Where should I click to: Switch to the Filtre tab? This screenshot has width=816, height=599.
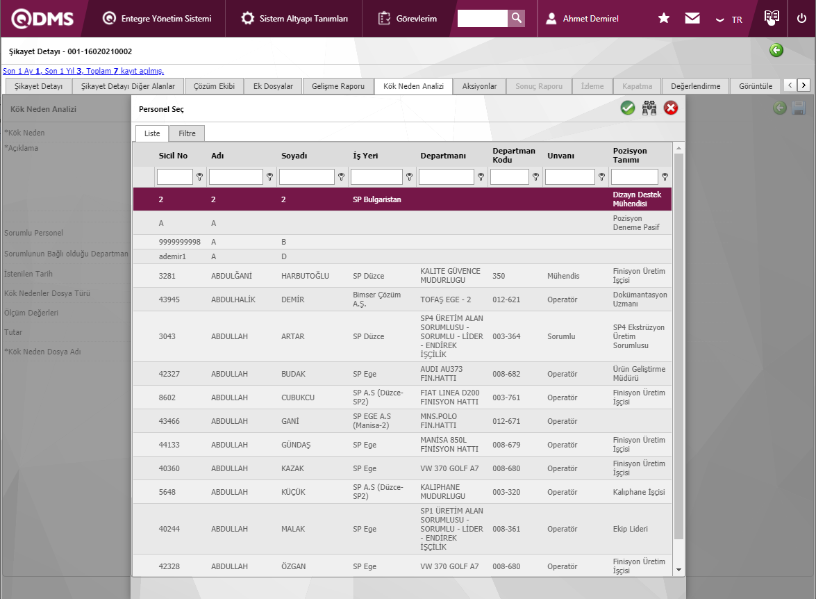click(x=187, y=133)
